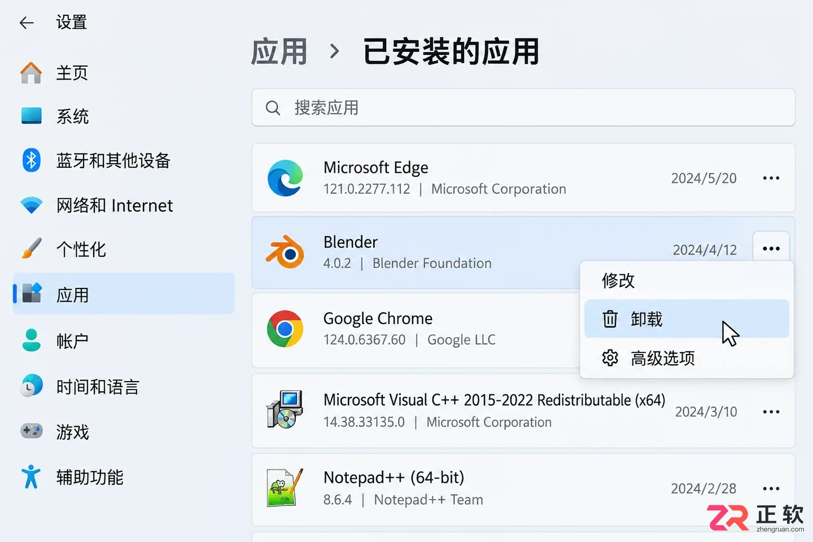Image resolution: width=813 pixels, height=542 pixels.
Task: Open the 帐户 settings page
Action: [123, 340]
